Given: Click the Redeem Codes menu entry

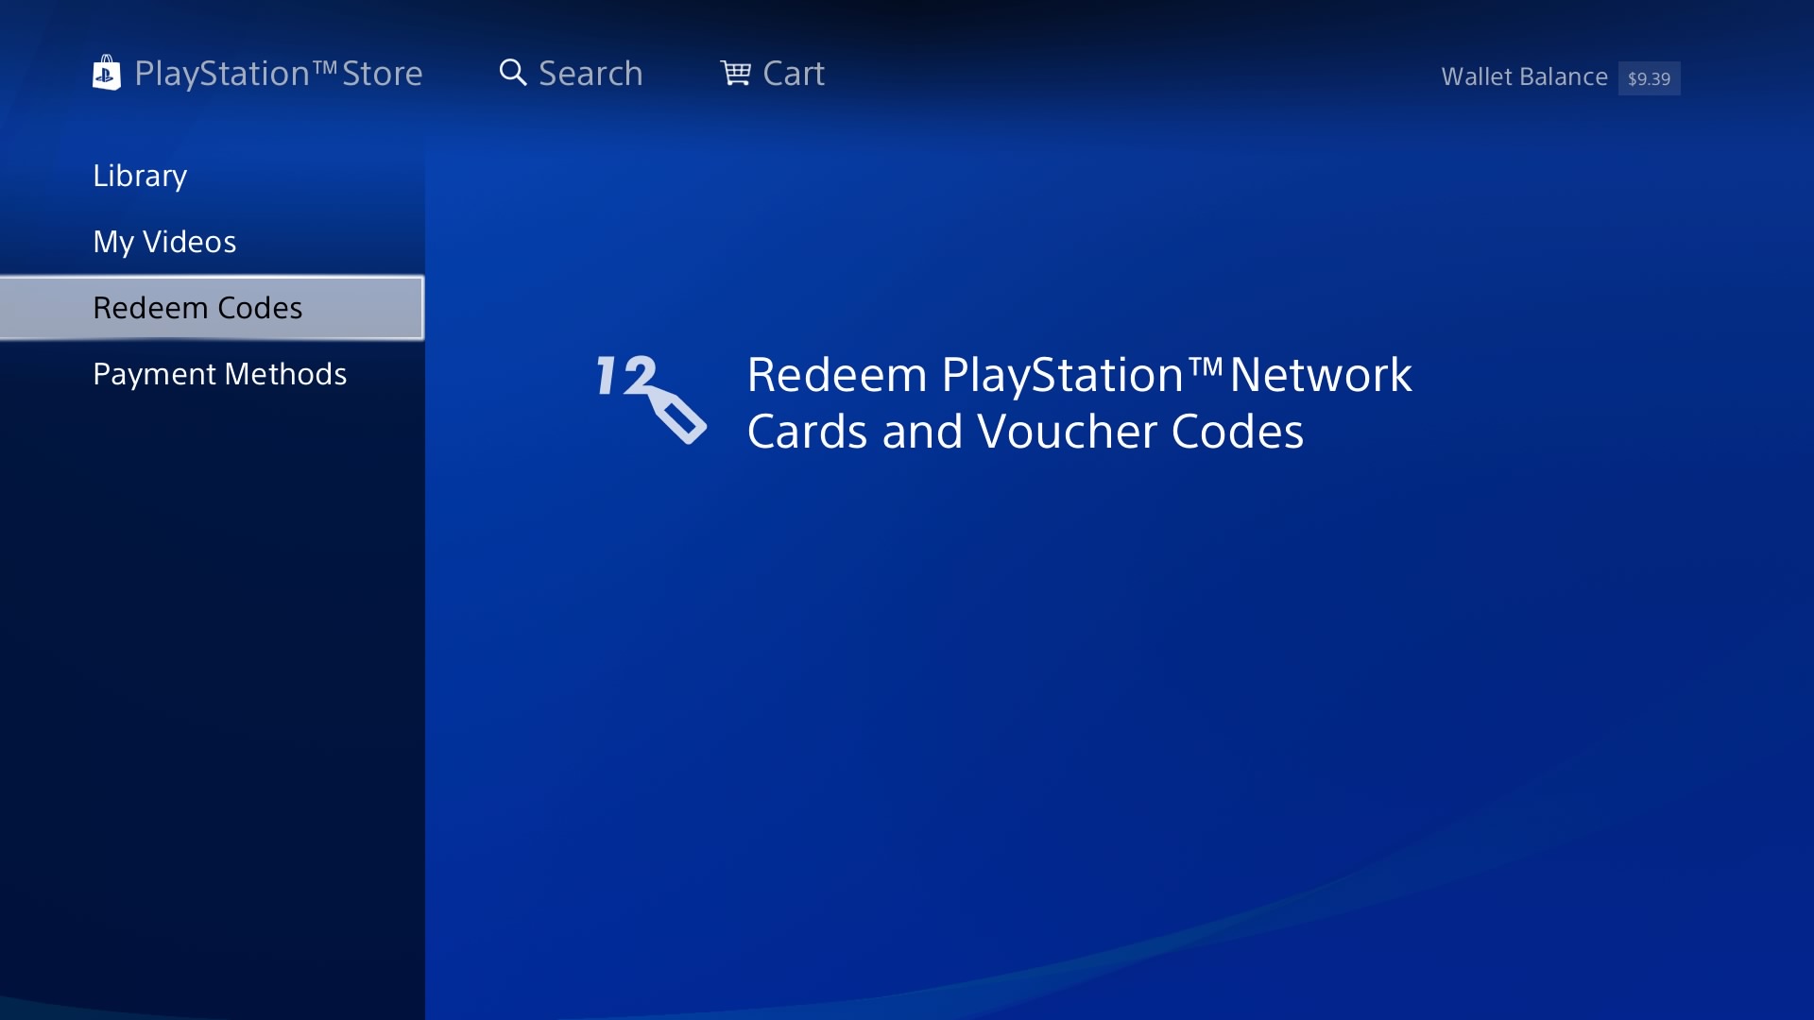Looking at the screenshot, I should click(x=212, y=308).
